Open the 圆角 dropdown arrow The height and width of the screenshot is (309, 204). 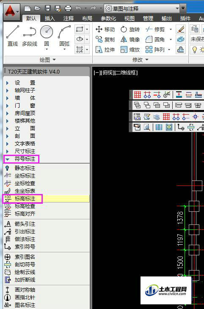(x=171, y=39)
